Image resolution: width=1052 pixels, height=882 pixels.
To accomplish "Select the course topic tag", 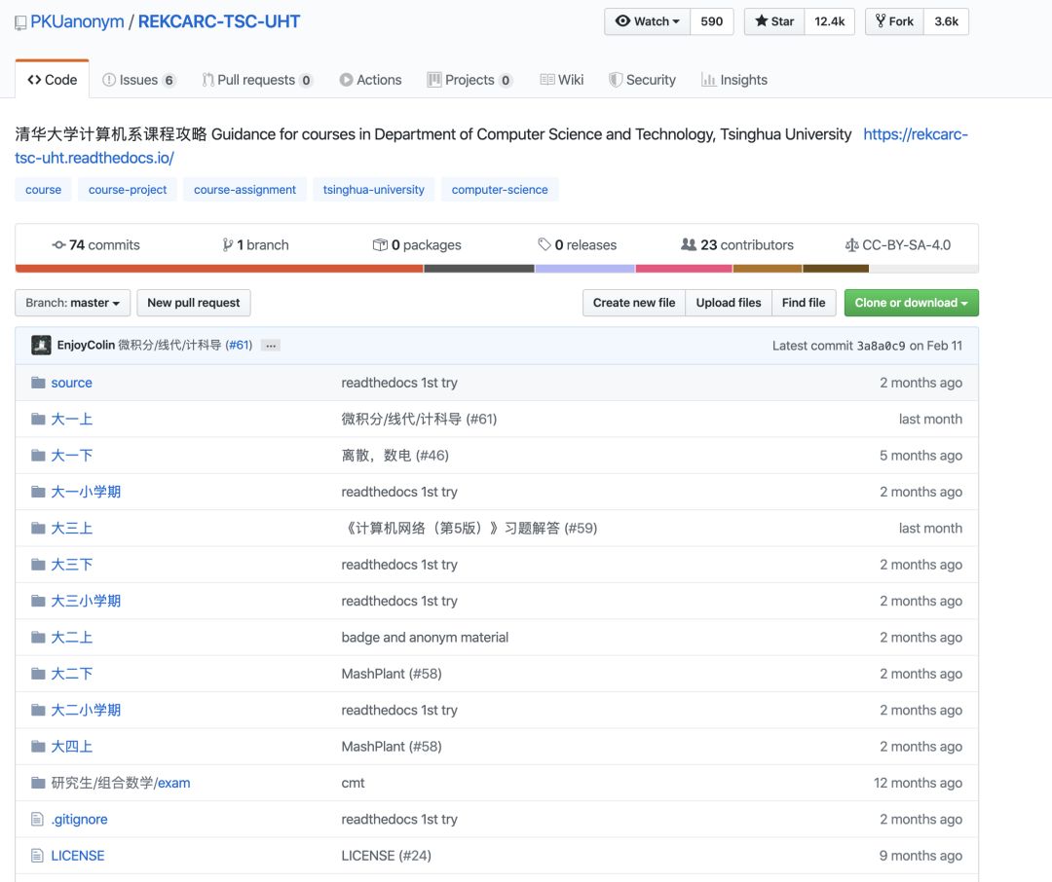I will point(44,190).
